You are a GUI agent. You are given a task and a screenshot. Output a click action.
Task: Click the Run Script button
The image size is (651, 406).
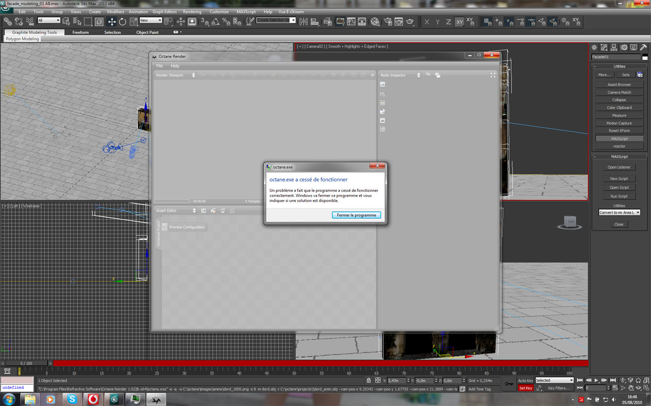point(618,196)
